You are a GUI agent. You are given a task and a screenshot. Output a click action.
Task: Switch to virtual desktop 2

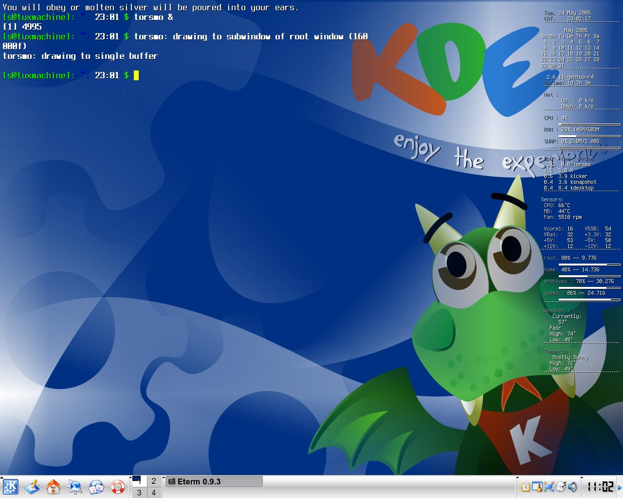(154, 481)
